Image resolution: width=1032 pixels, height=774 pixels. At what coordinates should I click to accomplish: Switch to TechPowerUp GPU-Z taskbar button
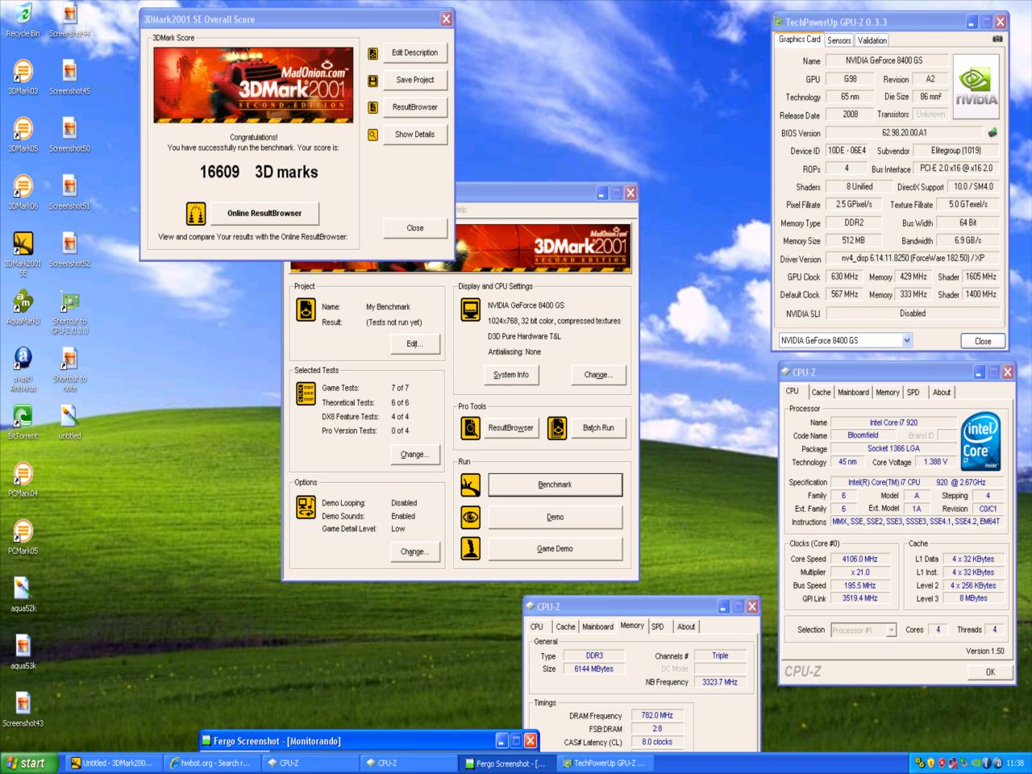click(x=605, y=763)
